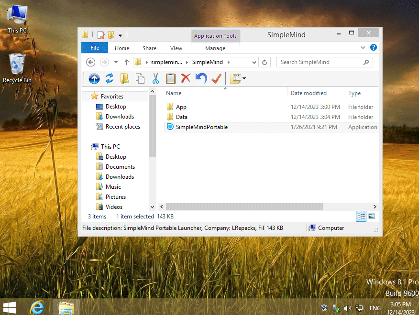Click the SimpleMind breadcrumb in the address bar
Image resolution: width=419 pixels, height=315 pixels.
[208, 62]
